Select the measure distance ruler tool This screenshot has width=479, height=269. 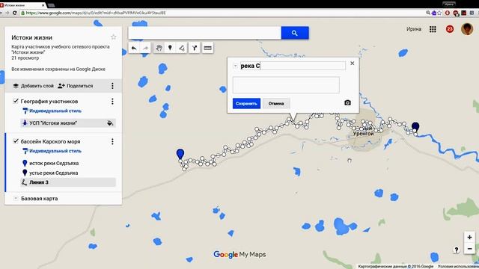(207, 48)
